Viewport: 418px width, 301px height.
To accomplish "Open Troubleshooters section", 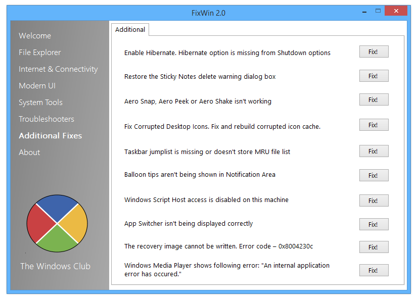I will click(x=47, y=119).
